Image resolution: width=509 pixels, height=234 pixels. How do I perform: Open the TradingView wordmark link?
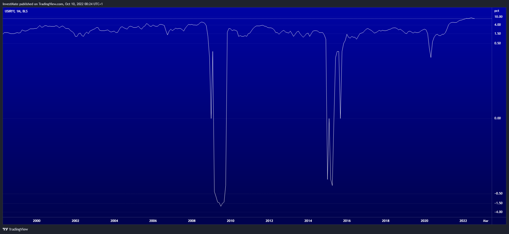pos(18,229)
